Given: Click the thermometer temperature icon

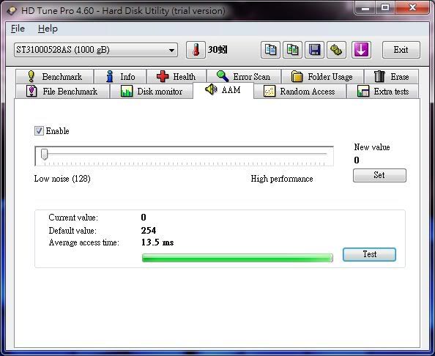Looking at the screenshot, I should (196, 50).
